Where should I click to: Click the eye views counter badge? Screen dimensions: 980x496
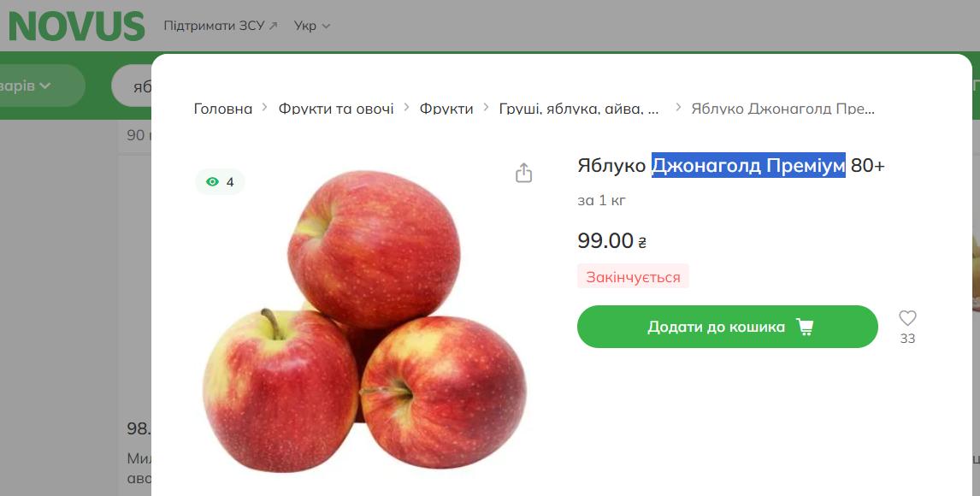[220, 182]
